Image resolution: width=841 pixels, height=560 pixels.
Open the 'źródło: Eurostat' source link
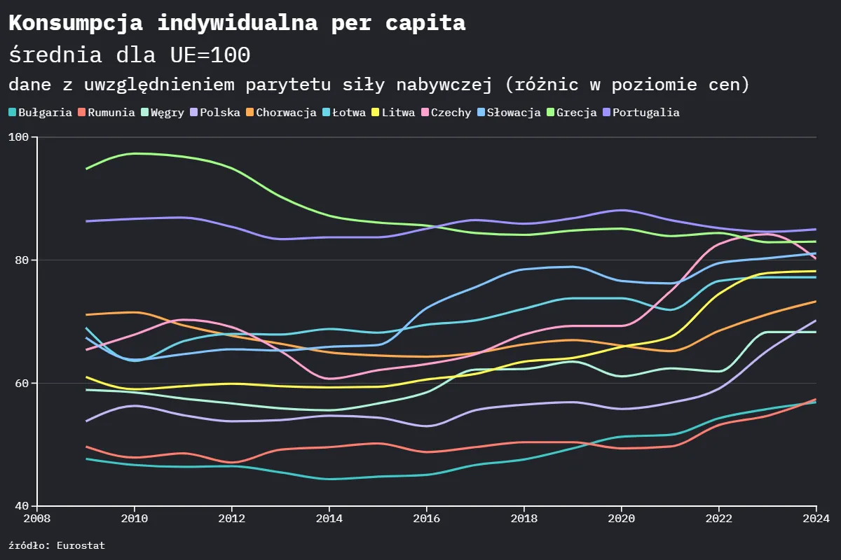point(56,545)
